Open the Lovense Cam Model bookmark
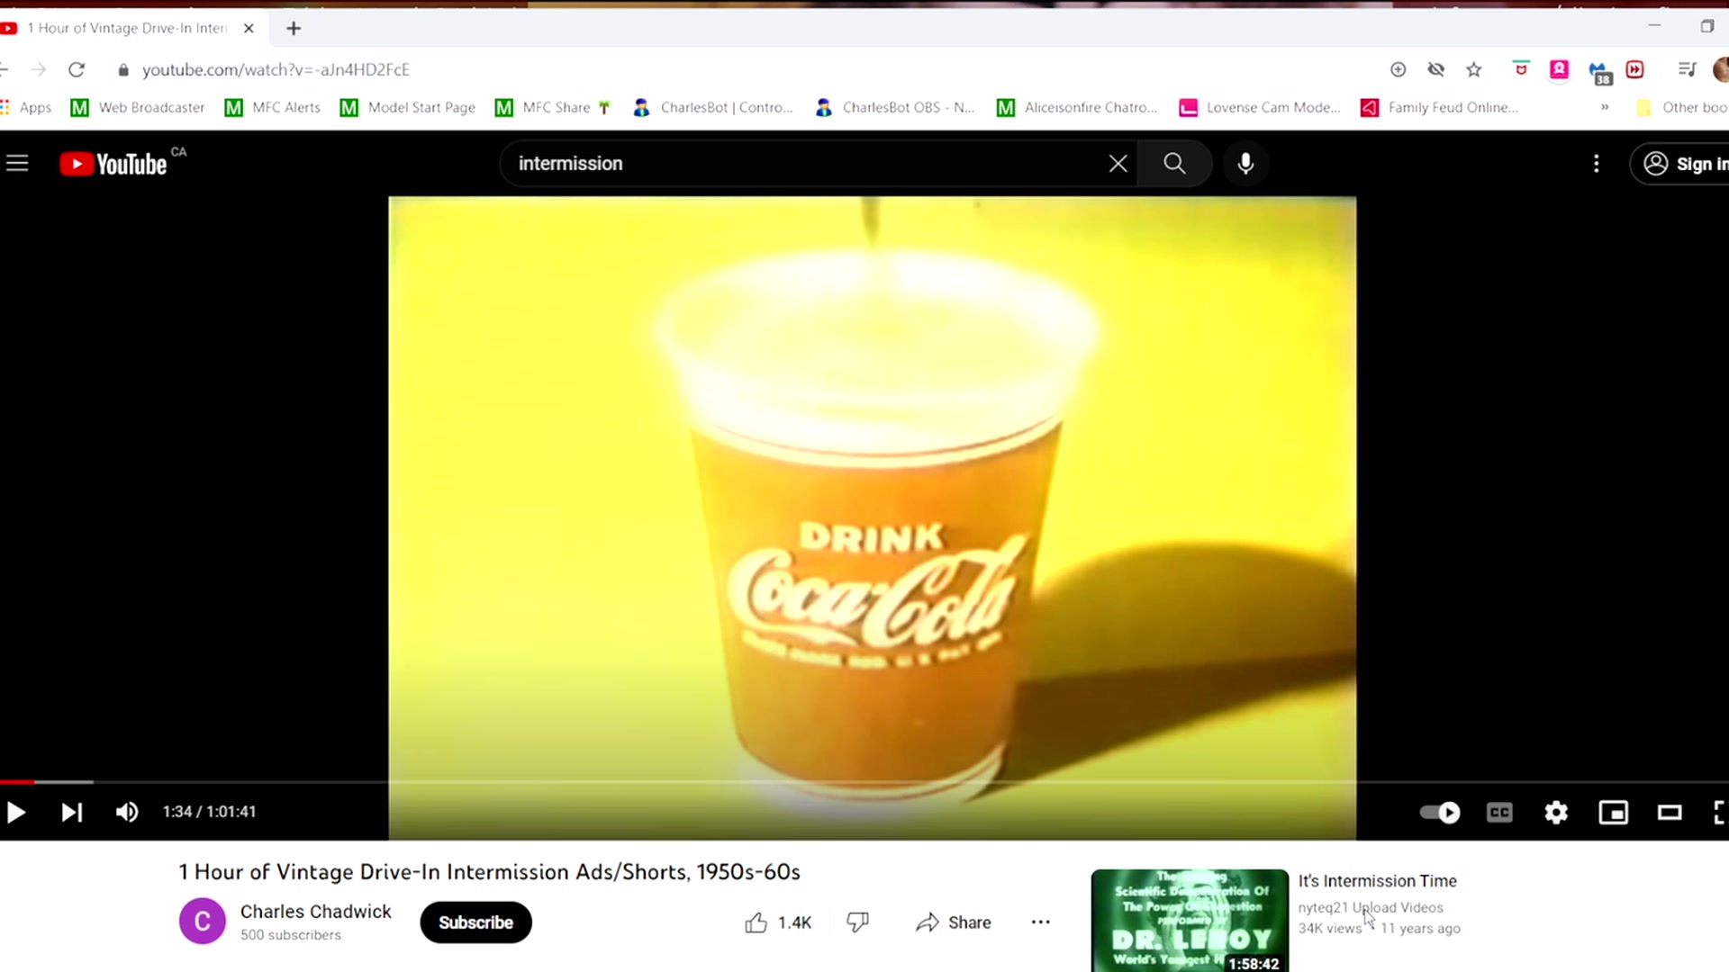This screenshot has height=972, width=1729. pos(1260,107)
